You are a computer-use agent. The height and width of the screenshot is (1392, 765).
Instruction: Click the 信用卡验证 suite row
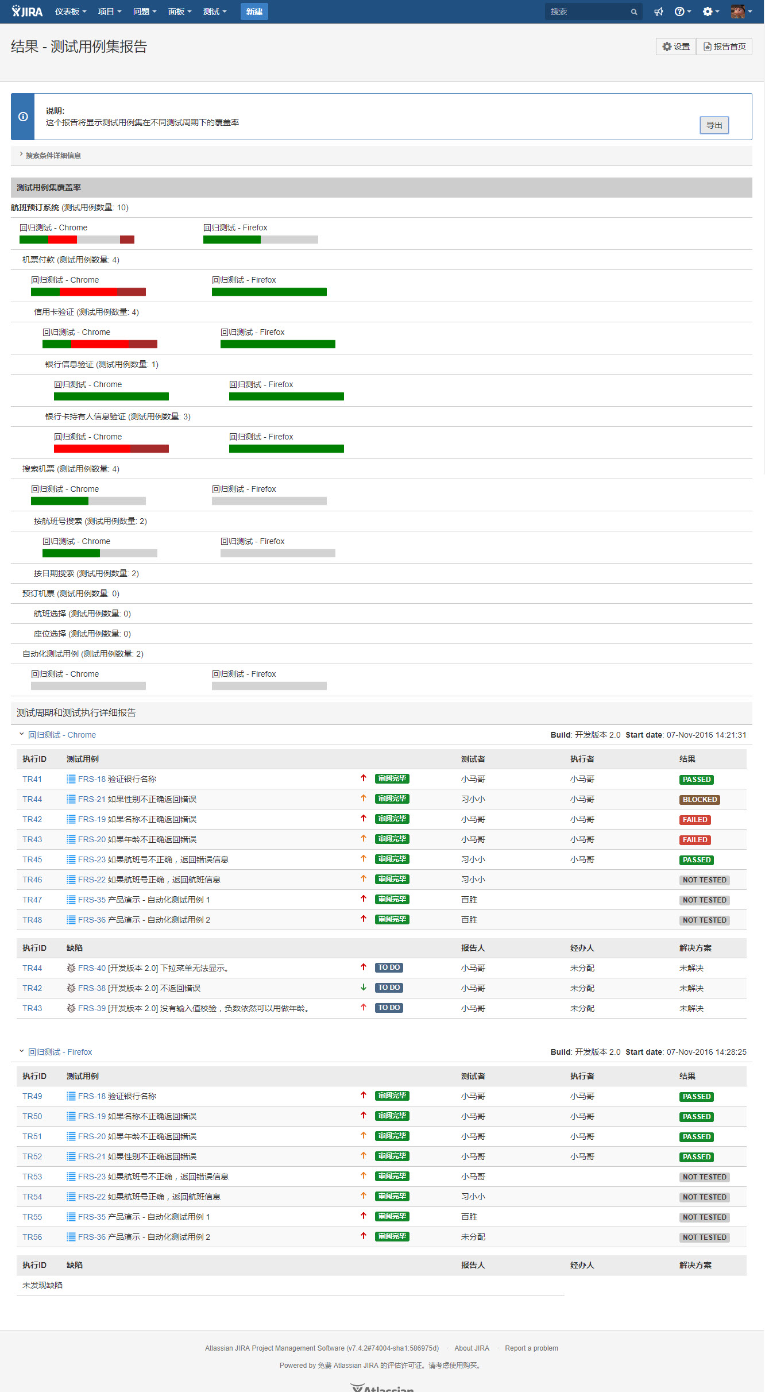[x=381, y=312]
